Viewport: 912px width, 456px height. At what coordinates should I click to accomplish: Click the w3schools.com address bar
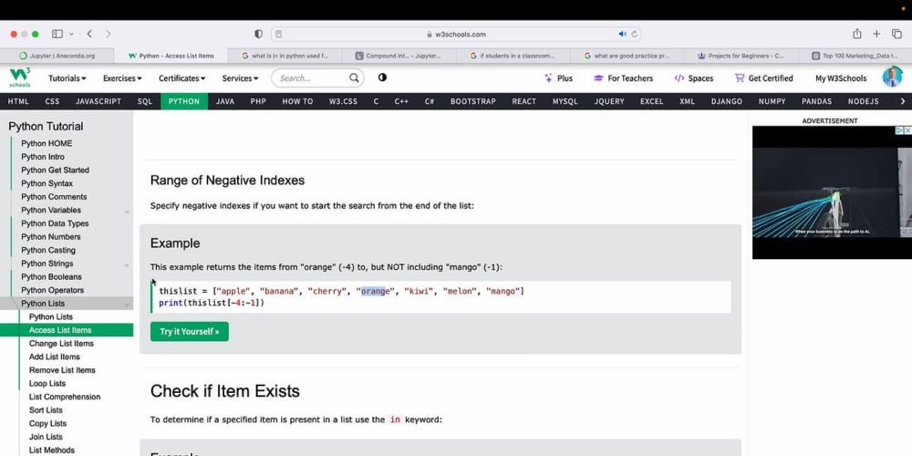pos(456,35)
